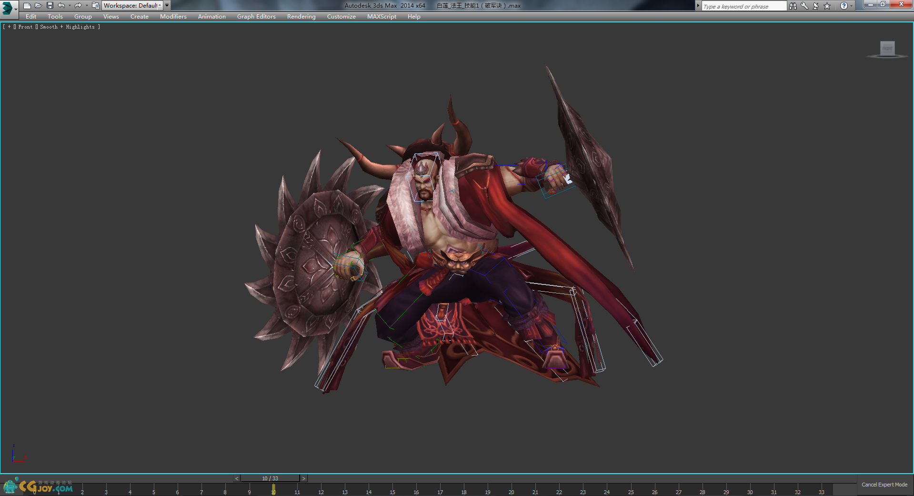Open the Modifiers menu
The image size is (914, 496).
[173, 17]
